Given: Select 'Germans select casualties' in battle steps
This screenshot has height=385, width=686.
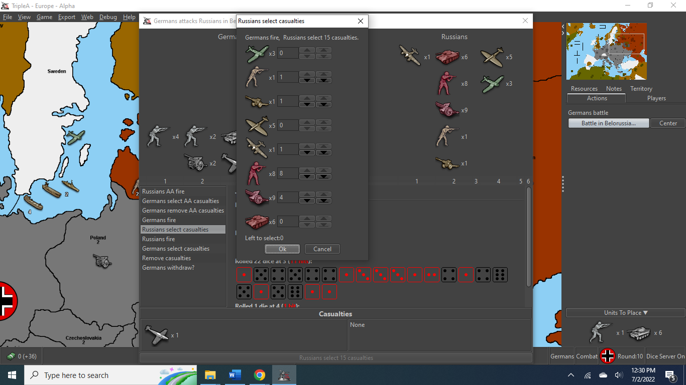Looking at the screenshot, I should coord(183,249).
